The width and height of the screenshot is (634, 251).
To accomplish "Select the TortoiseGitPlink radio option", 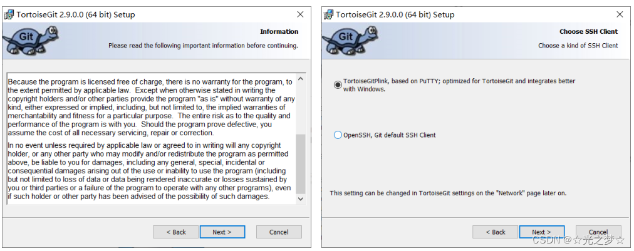I will (x=338, y=85).
